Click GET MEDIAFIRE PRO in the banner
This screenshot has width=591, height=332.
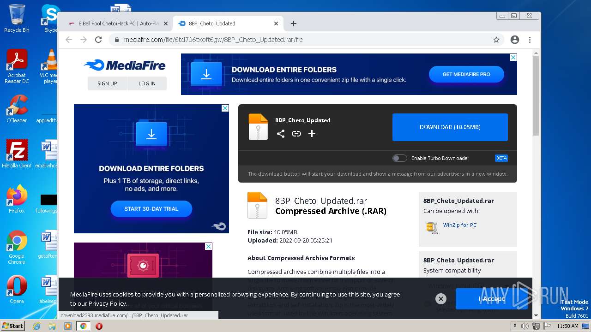point(466,74)
